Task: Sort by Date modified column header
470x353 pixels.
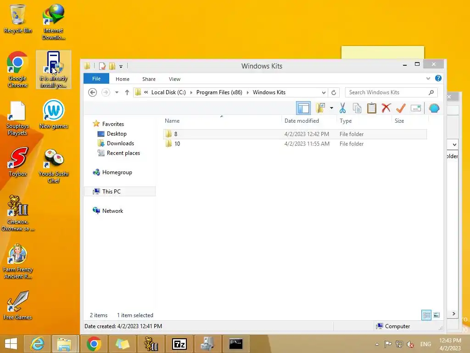Action: 302,121
